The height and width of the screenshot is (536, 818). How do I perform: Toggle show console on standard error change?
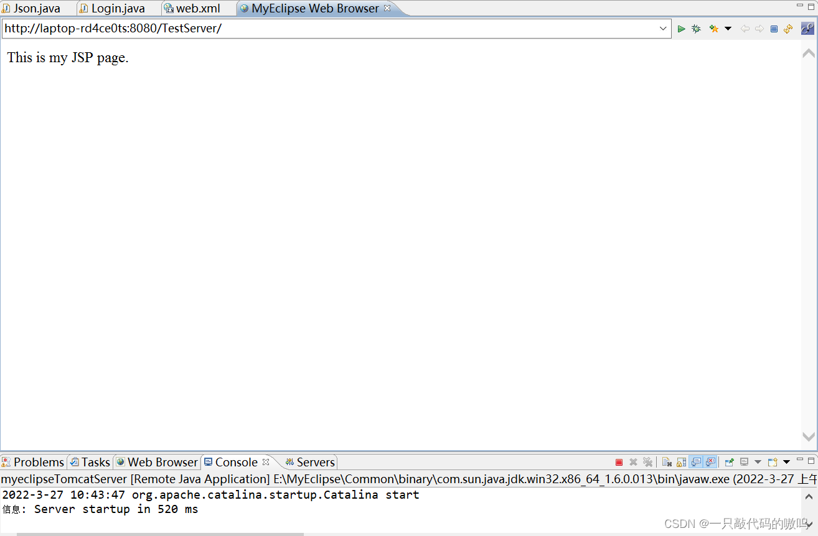click(x=710, y=462)
